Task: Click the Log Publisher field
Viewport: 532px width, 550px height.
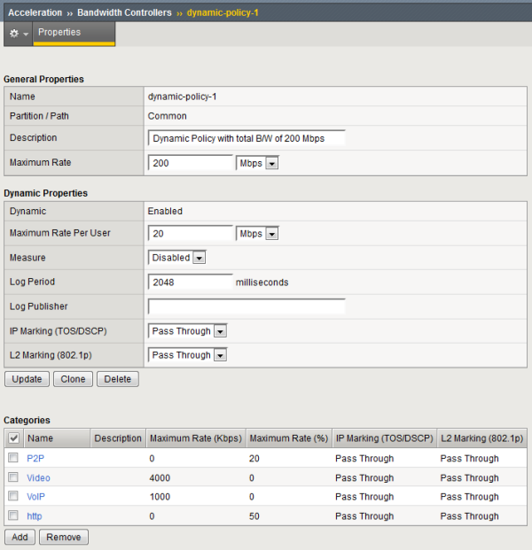Action: click(246, 306)
